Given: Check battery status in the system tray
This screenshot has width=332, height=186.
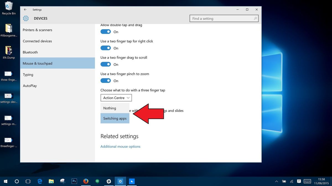Looking at the screenshot, I should pos(284,181).
